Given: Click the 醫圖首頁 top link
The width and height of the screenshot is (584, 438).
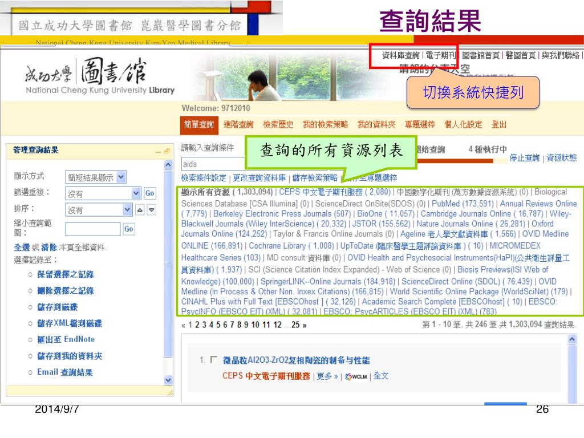Looking at the screenshot, I should coord(521,55).
